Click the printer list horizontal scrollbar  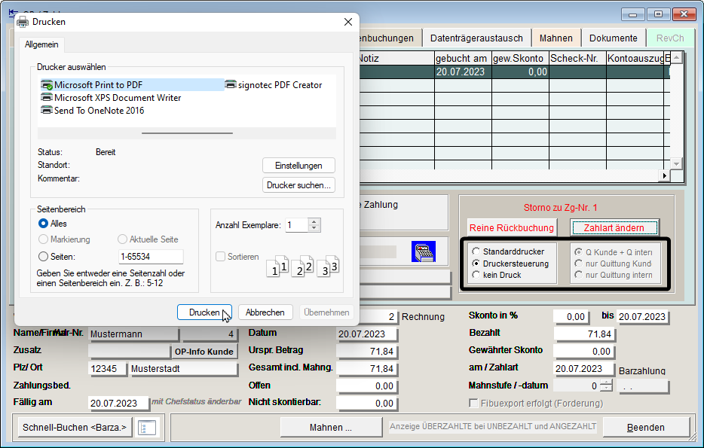[x=187, y=133]
